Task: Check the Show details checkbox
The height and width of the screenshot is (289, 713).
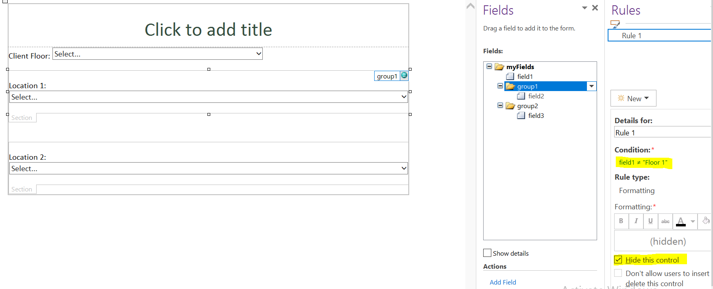Action: (x=487, y=253)
